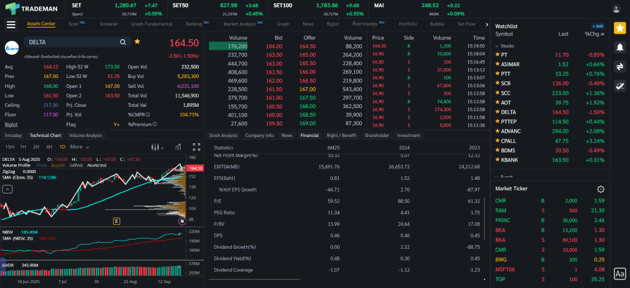Click the E earnings marker on chart
630x288 pixels.
tap(117, 221)
